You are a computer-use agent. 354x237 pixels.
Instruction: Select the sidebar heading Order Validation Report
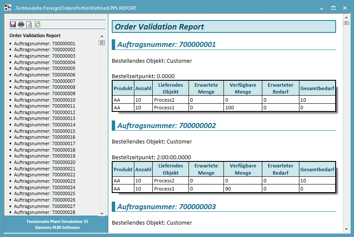35,35
